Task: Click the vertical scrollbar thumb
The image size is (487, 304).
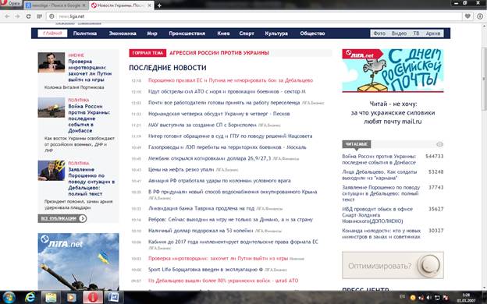Action: pyautogui.click(x=484, y=79)
